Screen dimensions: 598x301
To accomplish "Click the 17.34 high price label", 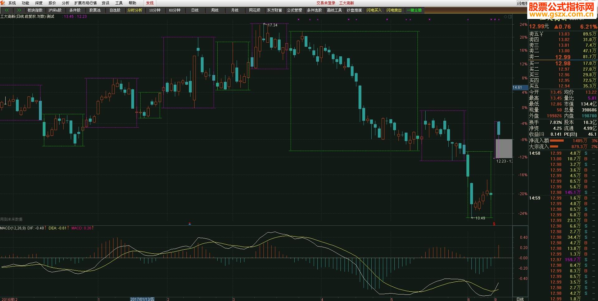I will [x=272, y=25].
